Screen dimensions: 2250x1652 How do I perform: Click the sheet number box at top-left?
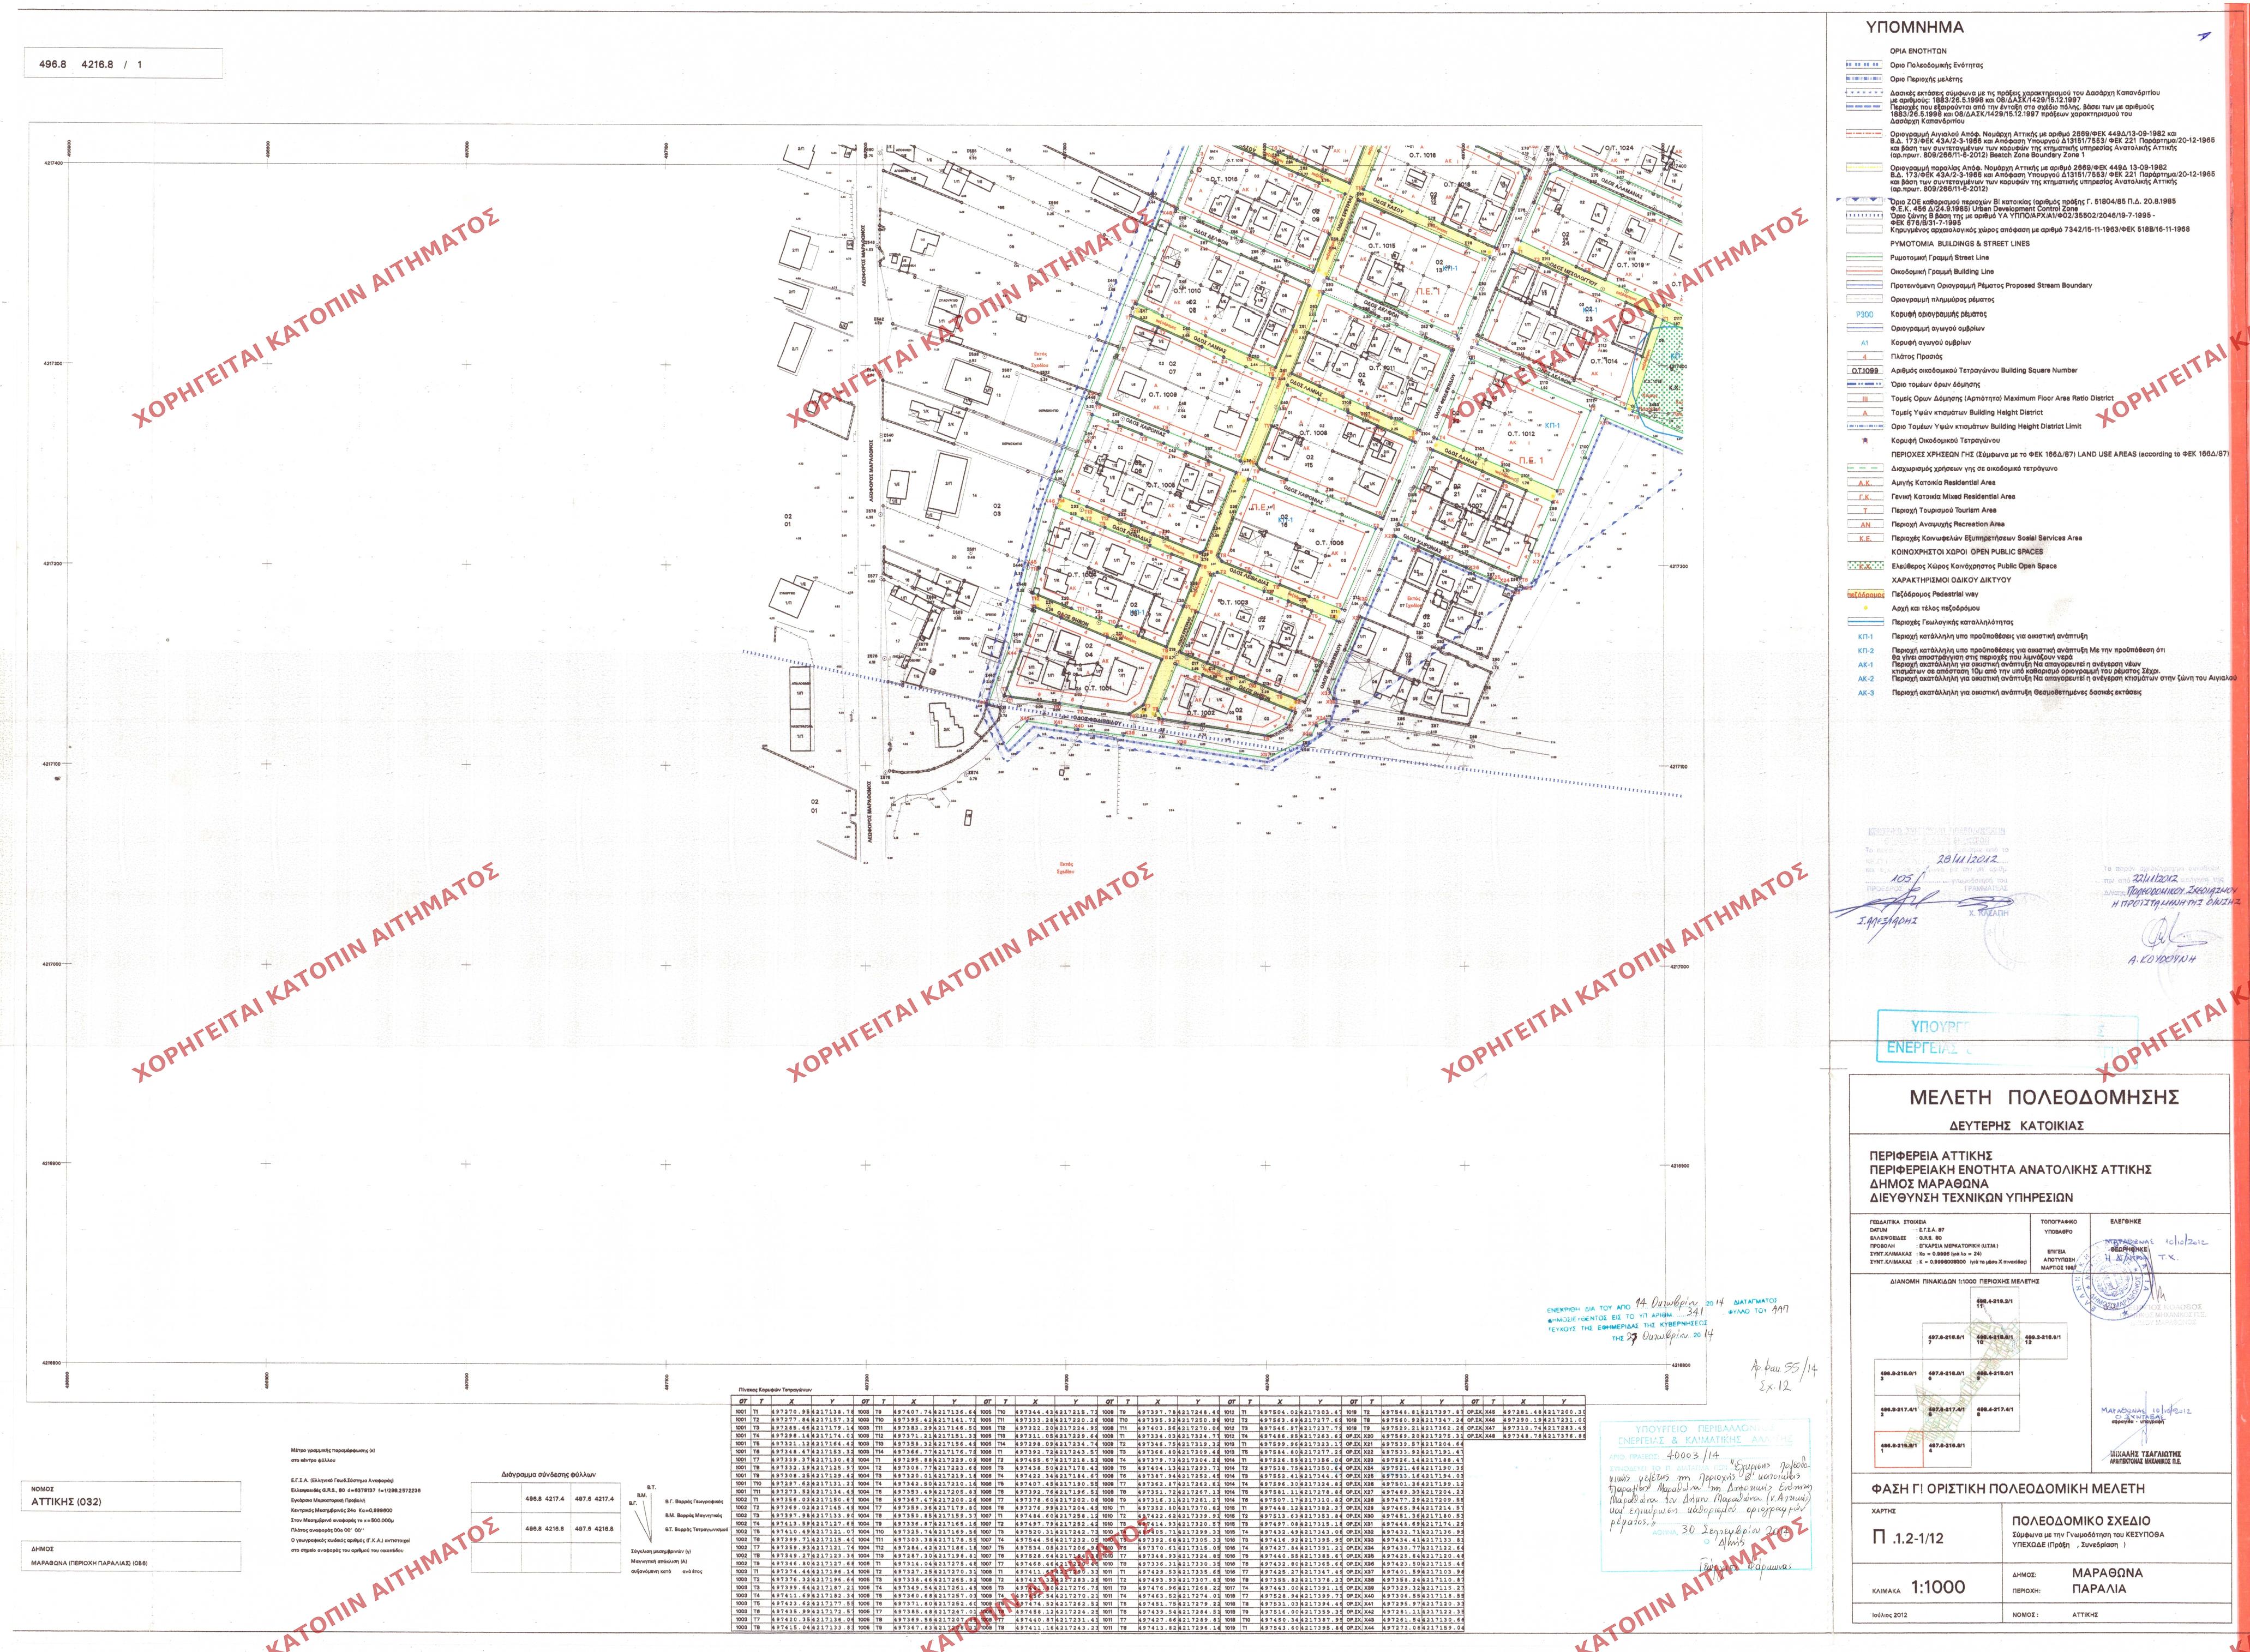tap(125, 64)
